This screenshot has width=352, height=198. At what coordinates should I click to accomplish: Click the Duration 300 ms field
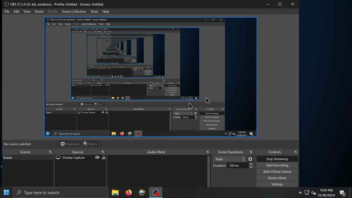coord(238,166)
